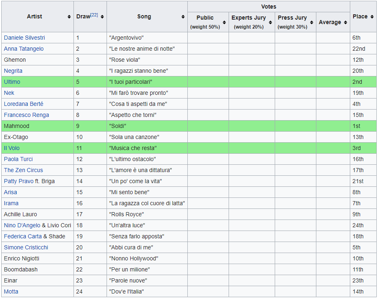Follow the Simone Cristicchi link
This screenshot has height=298, width=378.
pyautogui.click(x=26, y=247)
